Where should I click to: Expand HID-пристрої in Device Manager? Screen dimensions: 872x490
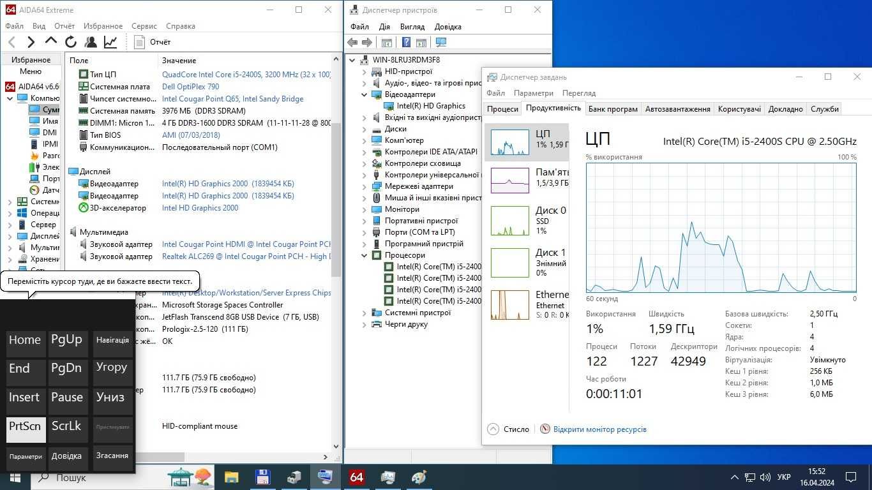coord(365,71)
